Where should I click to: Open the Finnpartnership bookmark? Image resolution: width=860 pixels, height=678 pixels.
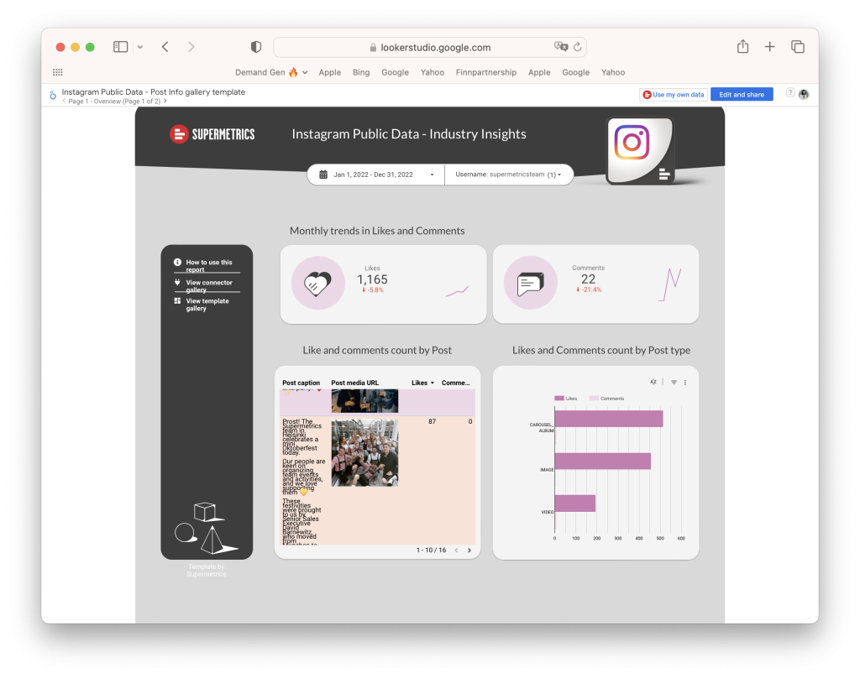tap(486, 72)
